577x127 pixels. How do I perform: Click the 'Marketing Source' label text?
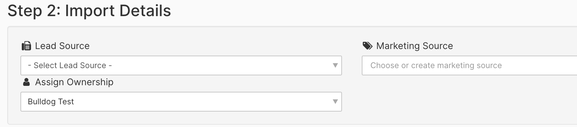point(415,46)
